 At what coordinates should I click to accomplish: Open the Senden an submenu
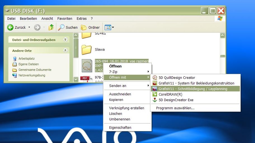pos(128,86)
